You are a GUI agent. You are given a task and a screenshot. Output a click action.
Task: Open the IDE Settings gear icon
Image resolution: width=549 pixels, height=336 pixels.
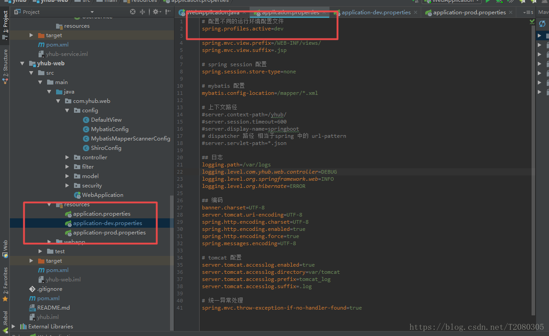(156, 12)
